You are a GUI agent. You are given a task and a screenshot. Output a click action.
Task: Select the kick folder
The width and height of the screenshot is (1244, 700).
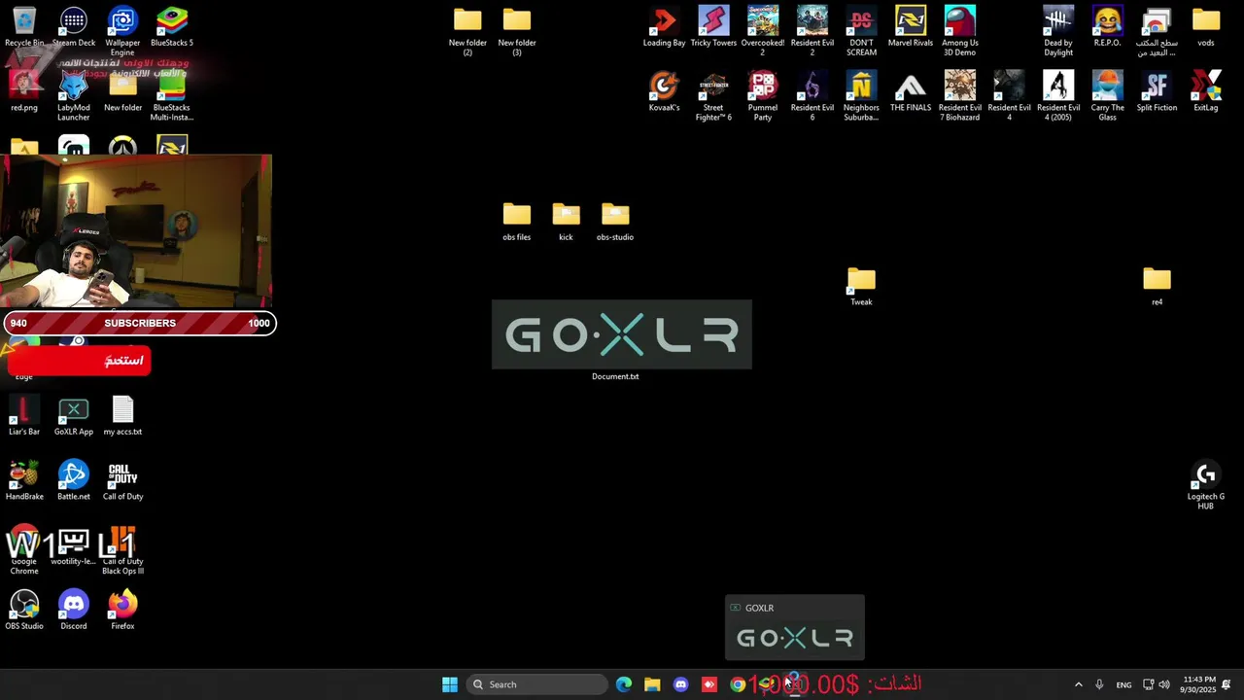click(566, 222)
